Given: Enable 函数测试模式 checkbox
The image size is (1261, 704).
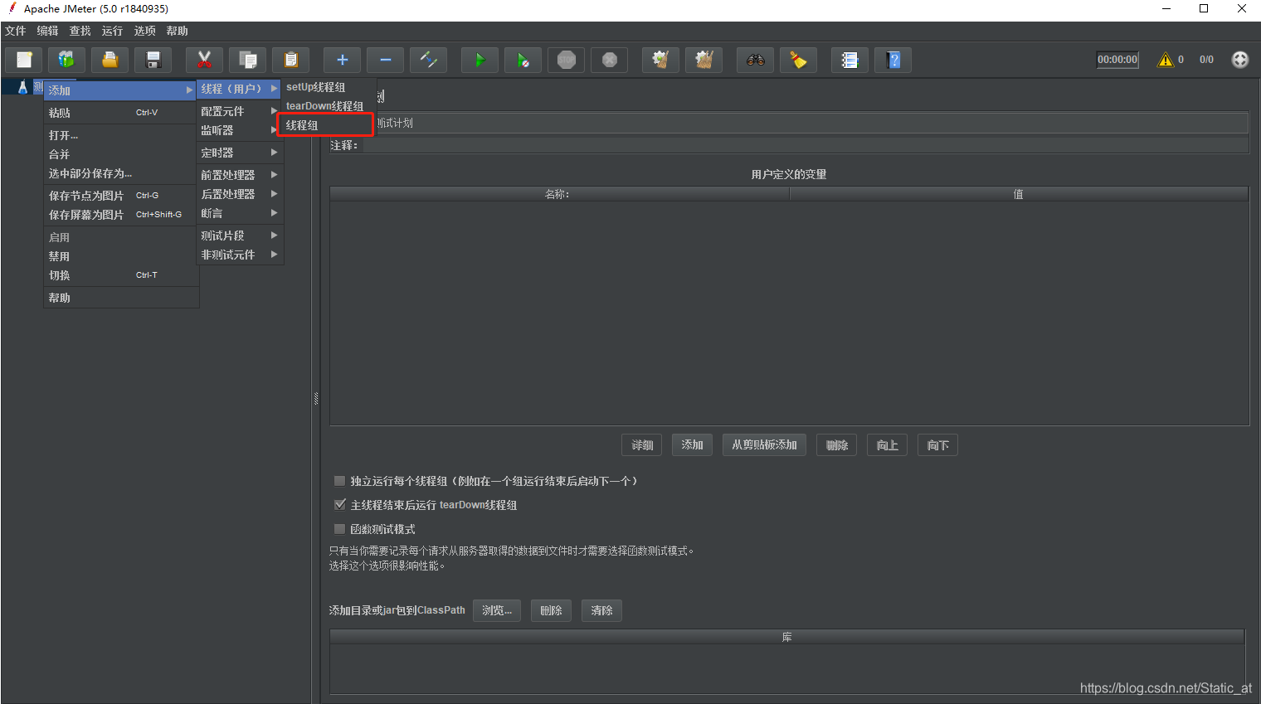Looking at the screenshot, I should (x=339, y=529).
